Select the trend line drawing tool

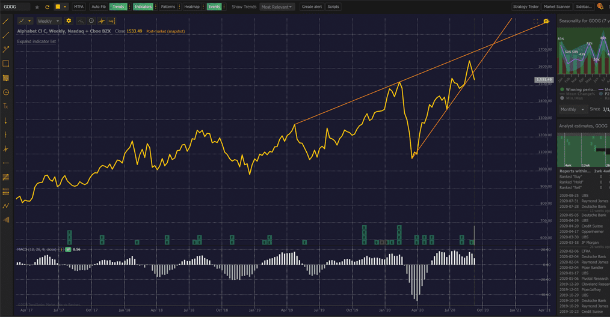pos(5,21)
